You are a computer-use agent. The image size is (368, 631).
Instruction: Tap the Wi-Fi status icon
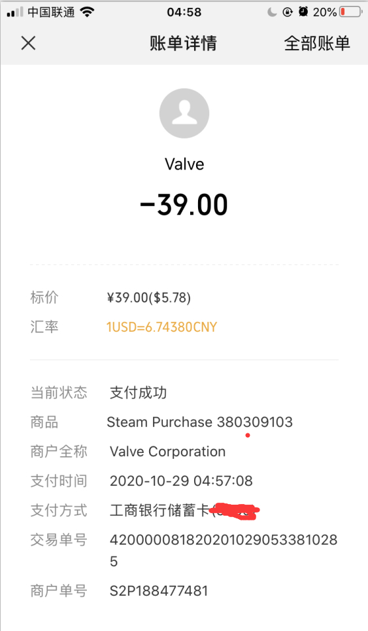coord(87,12)
